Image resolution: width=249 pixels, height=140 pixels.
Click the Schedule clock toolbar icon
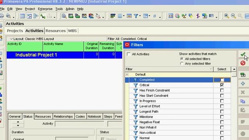click(x=177, y=16)
